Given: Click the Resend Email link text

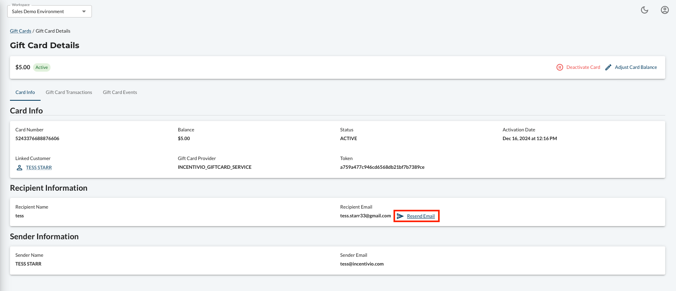Looking at the screenshot, I should (421, 216).
